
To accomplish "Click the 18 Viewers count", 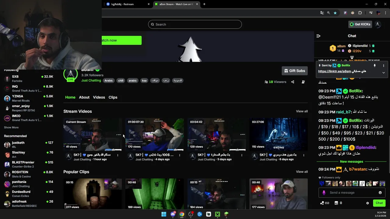I will 275,82.
